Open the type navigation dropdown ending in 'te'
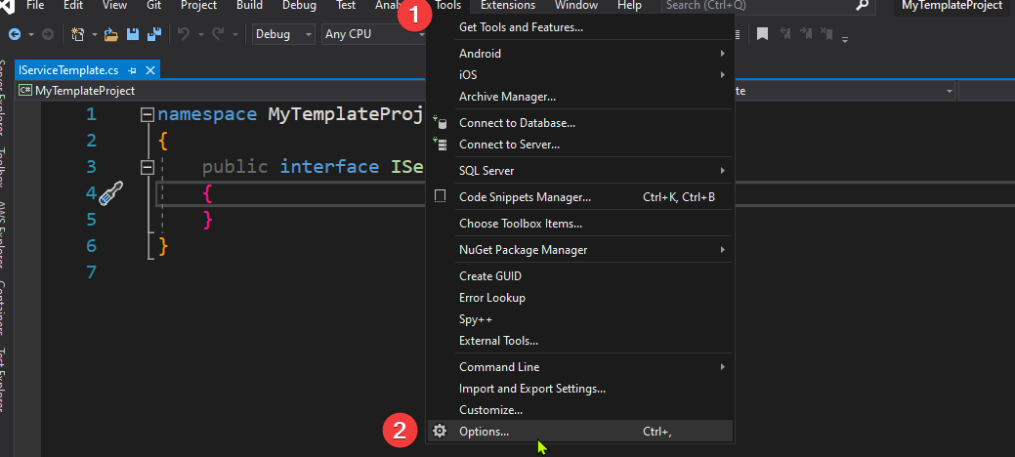The width and height of the screenshot is (1015, 457). (845, 91)
